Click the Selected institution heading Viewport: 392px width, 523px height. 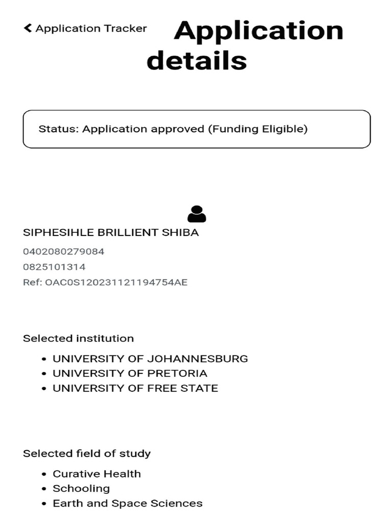[79, 338]
